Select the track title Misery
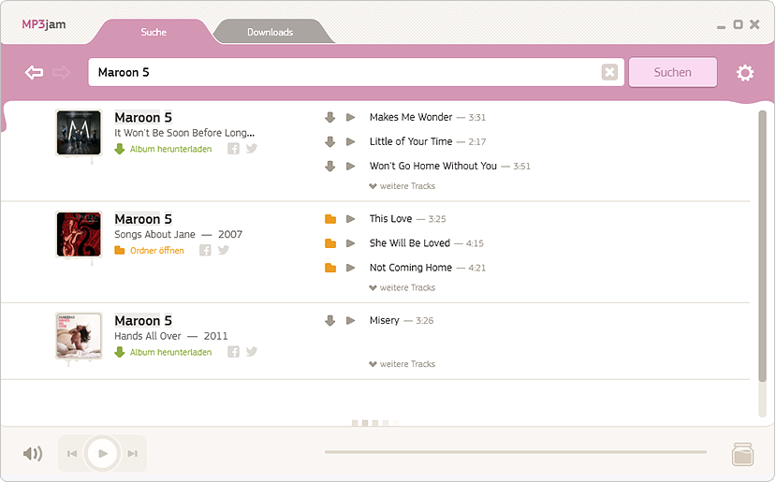The image size is (776, 482). (x=384, y=321)
